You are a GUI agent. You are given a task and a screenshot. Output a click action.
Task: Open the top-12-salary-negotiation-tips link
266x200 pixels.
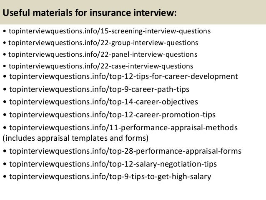[113, 164]
